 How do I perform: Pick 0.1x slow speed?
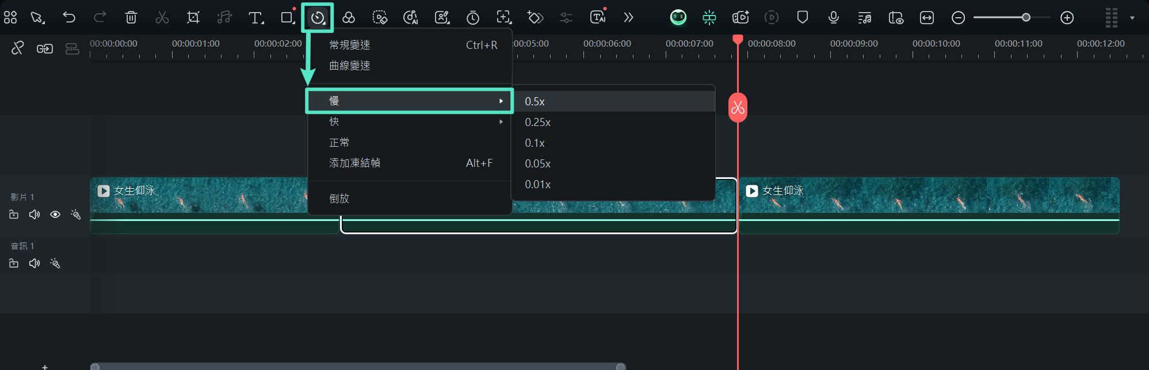613,143
